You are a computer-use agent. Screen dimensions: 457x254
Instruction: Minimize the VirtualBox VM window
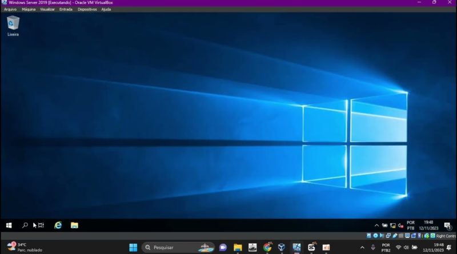point(419,2)
